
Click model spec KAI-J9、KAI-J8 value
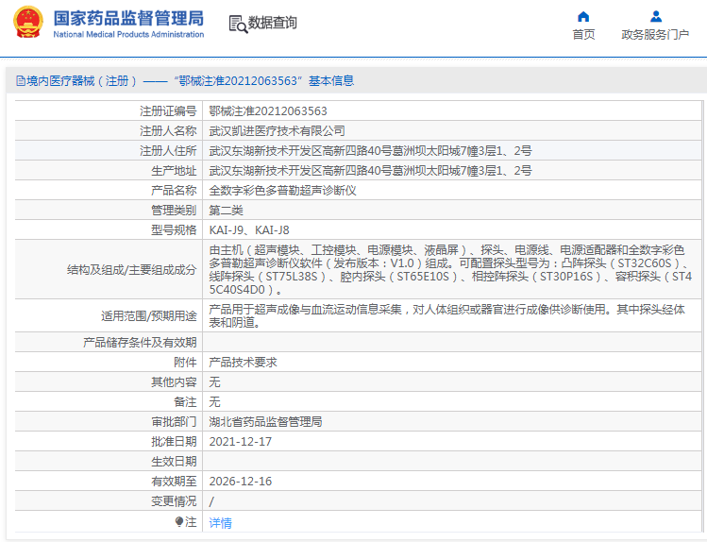pyautogui.click(x=249, y=229)
